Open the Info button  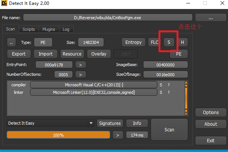click(137, 123)
